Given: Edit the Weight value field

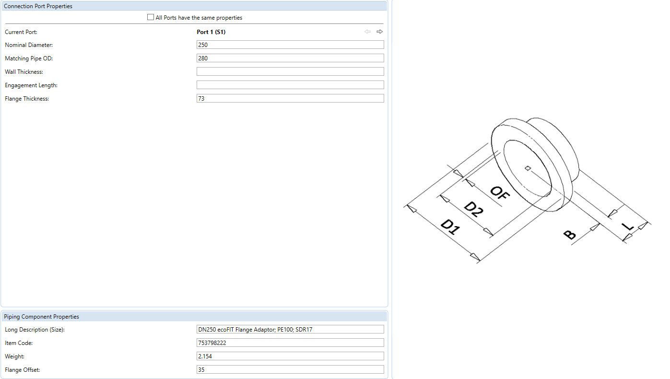Looking at the screenshot, I should tap(290, 356).
